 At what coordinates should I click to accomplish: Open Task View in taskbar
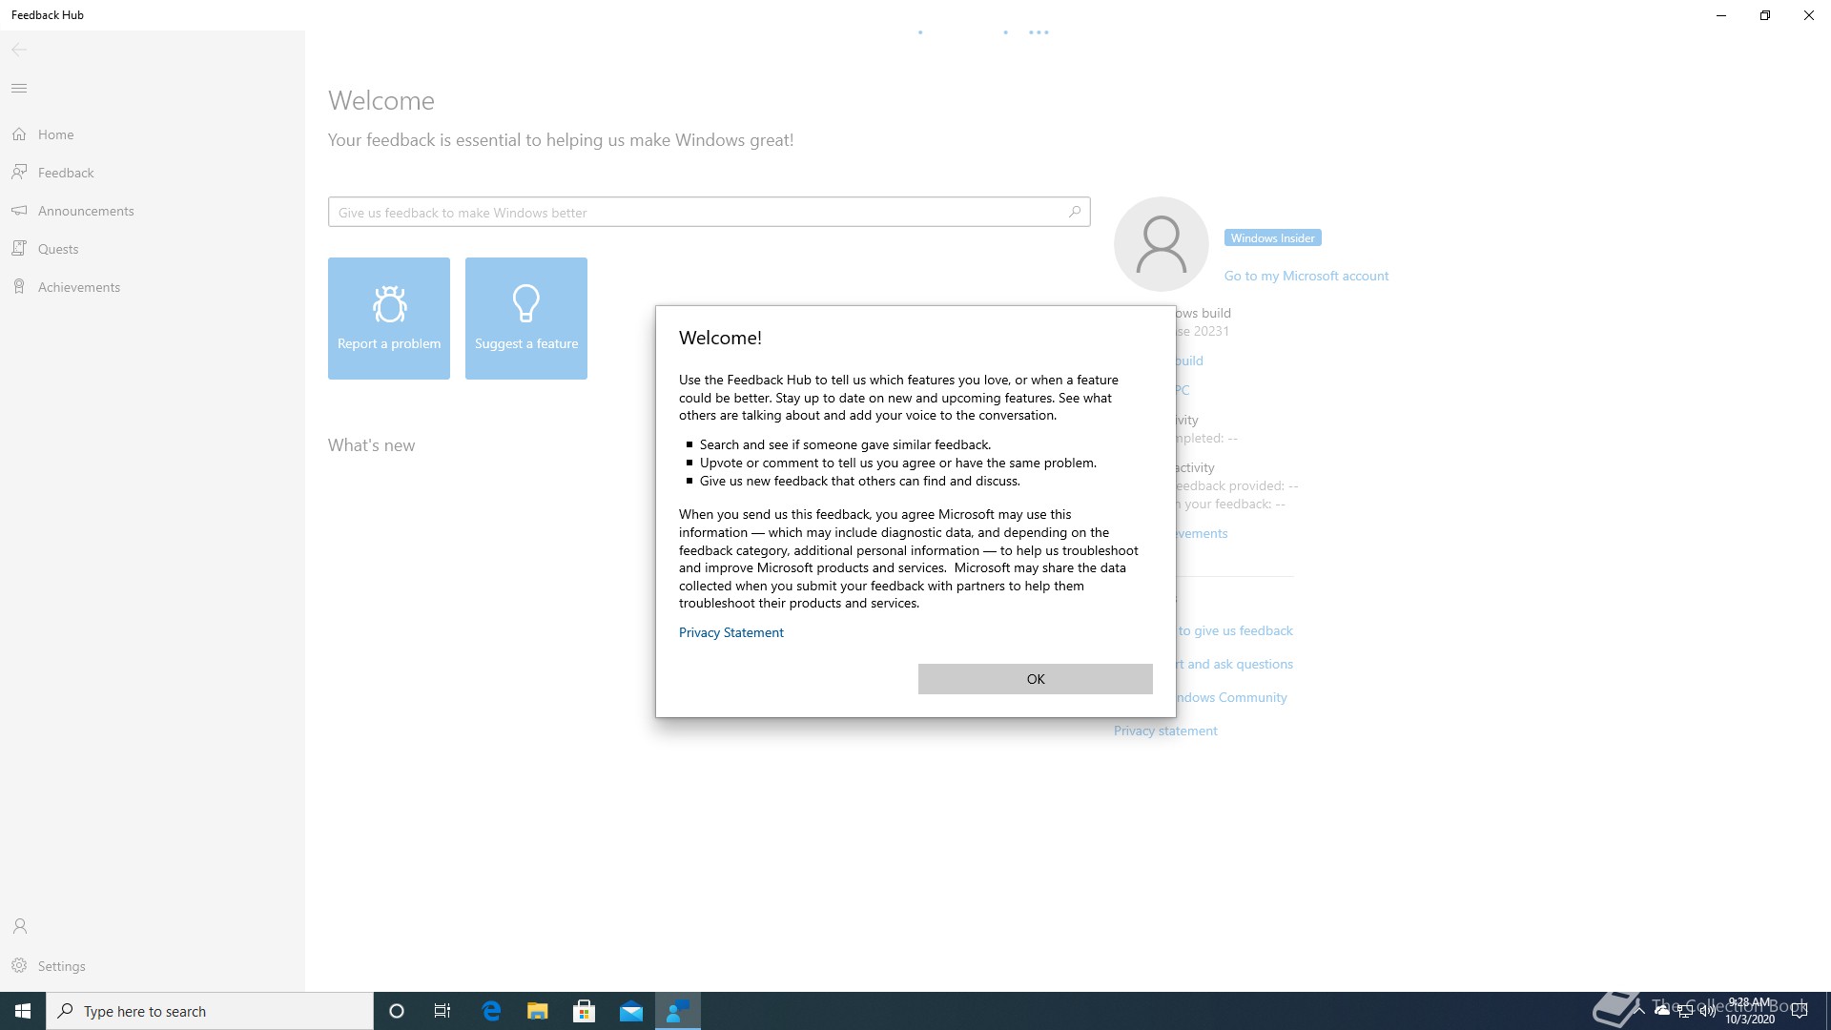pyautogui.click(x=442, y=1011)
